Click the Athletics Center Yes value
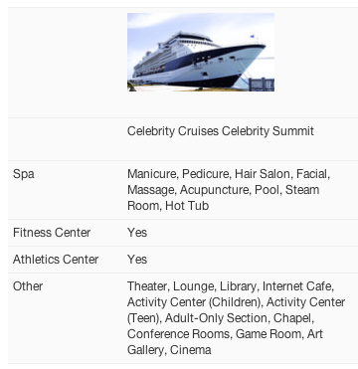The width and height of the screenshot is (358, 369). pos(137,260)
